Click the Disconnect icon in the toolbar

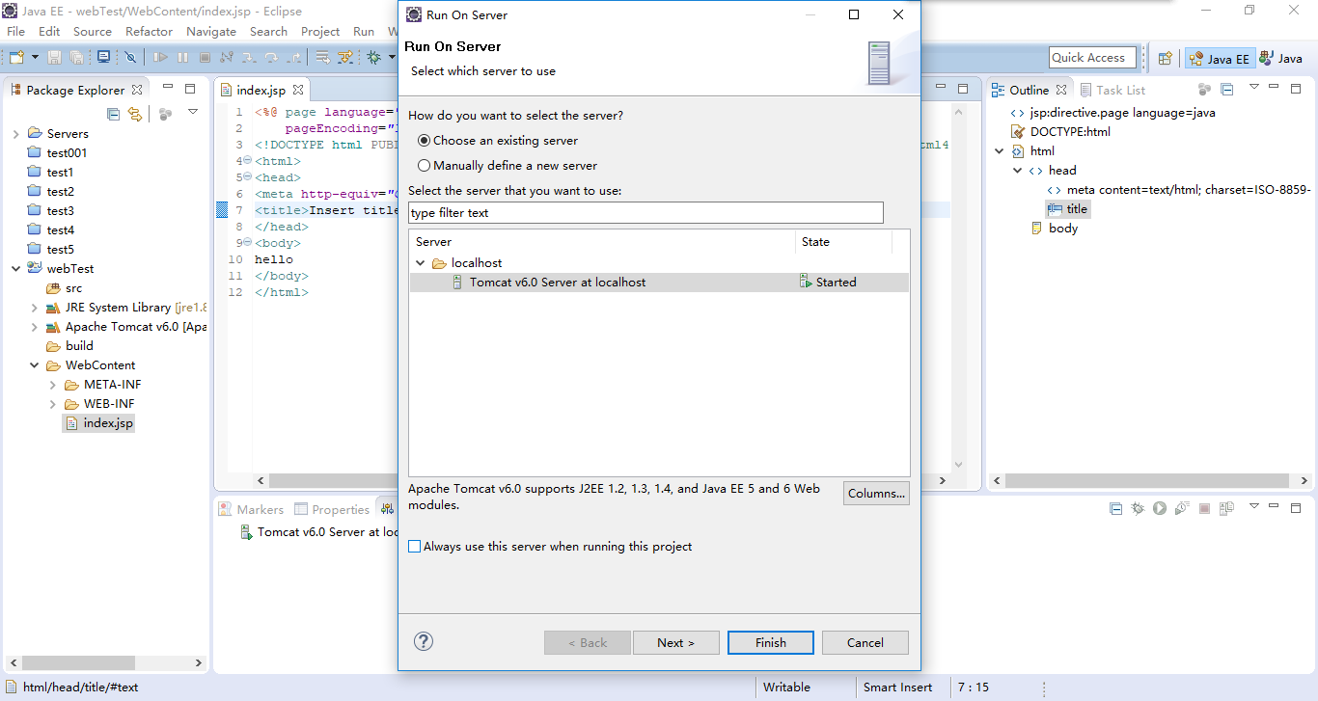(x=227, y=57)
